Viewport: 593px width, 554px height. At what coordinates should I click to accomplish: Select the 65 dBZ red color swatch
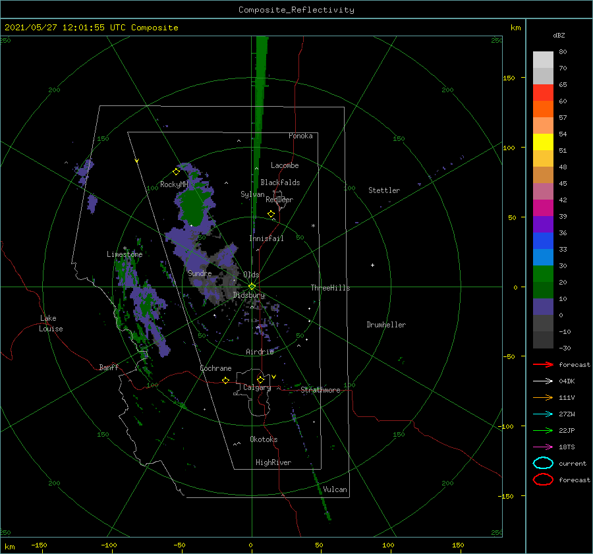click(x=543, y=92)
